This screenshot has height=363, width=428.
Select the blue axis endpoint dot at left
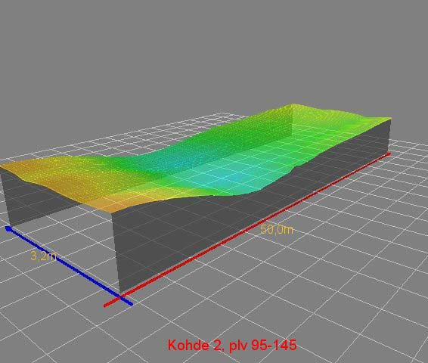8,228
